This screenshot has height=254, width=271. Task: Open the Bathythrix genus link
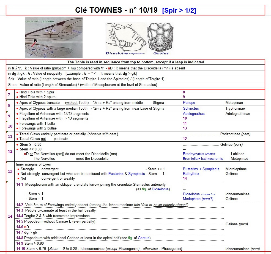[191, 174]
